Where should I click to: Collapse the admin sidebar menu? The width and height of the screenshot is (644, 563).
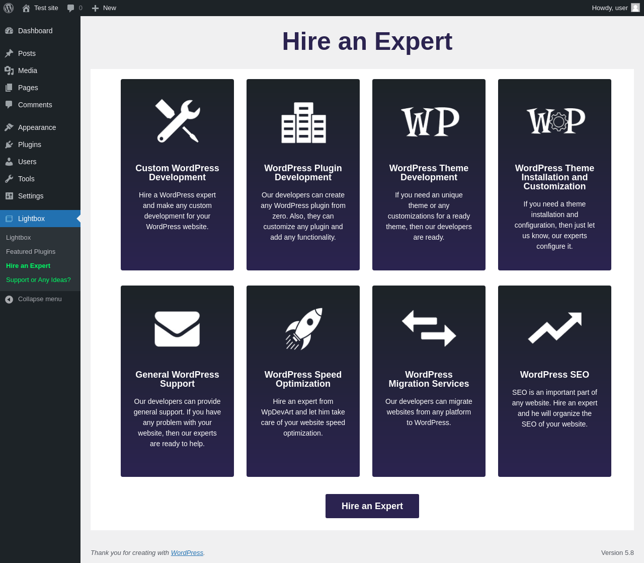(40, 299)
